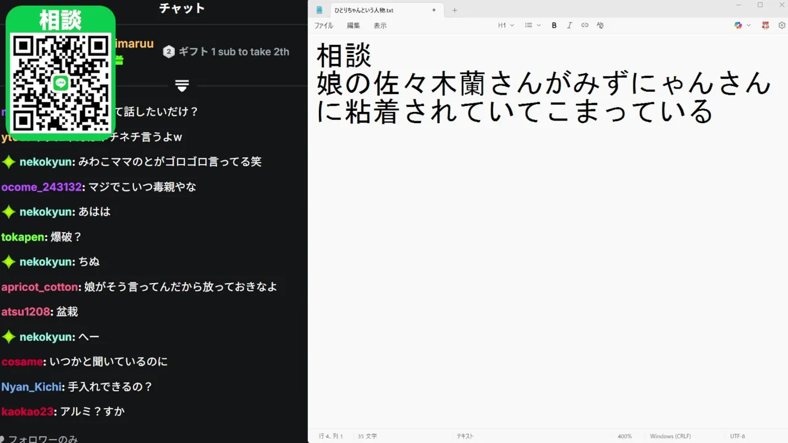Insert a hyperlink with the link icon

click(585, 25)
